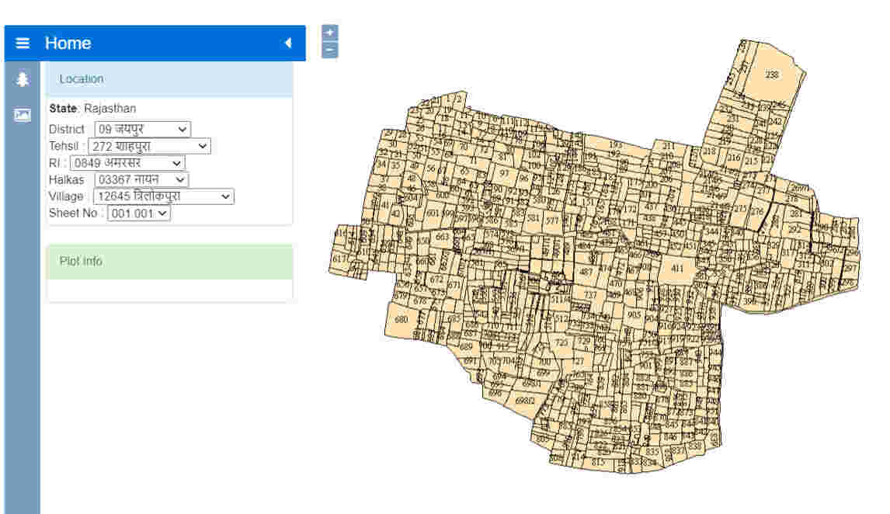Screen dimensions: 890x514
Task: Select plot 211 on the map
Action: [669, 147]
